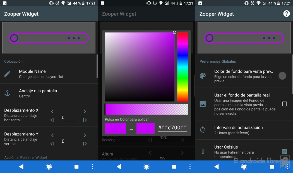Tap the vibrate mode icon in the left status bar
Screen dimensions: 293x173
pos(51,3)
